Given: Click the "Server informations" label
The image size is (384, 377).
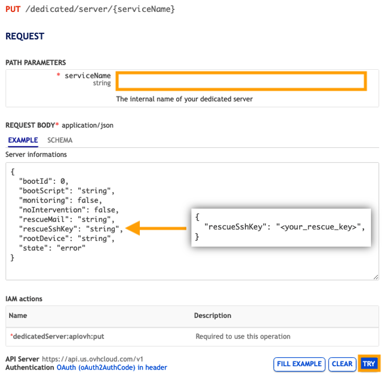Looking at the screenshot, I should [x=36, y=155].
